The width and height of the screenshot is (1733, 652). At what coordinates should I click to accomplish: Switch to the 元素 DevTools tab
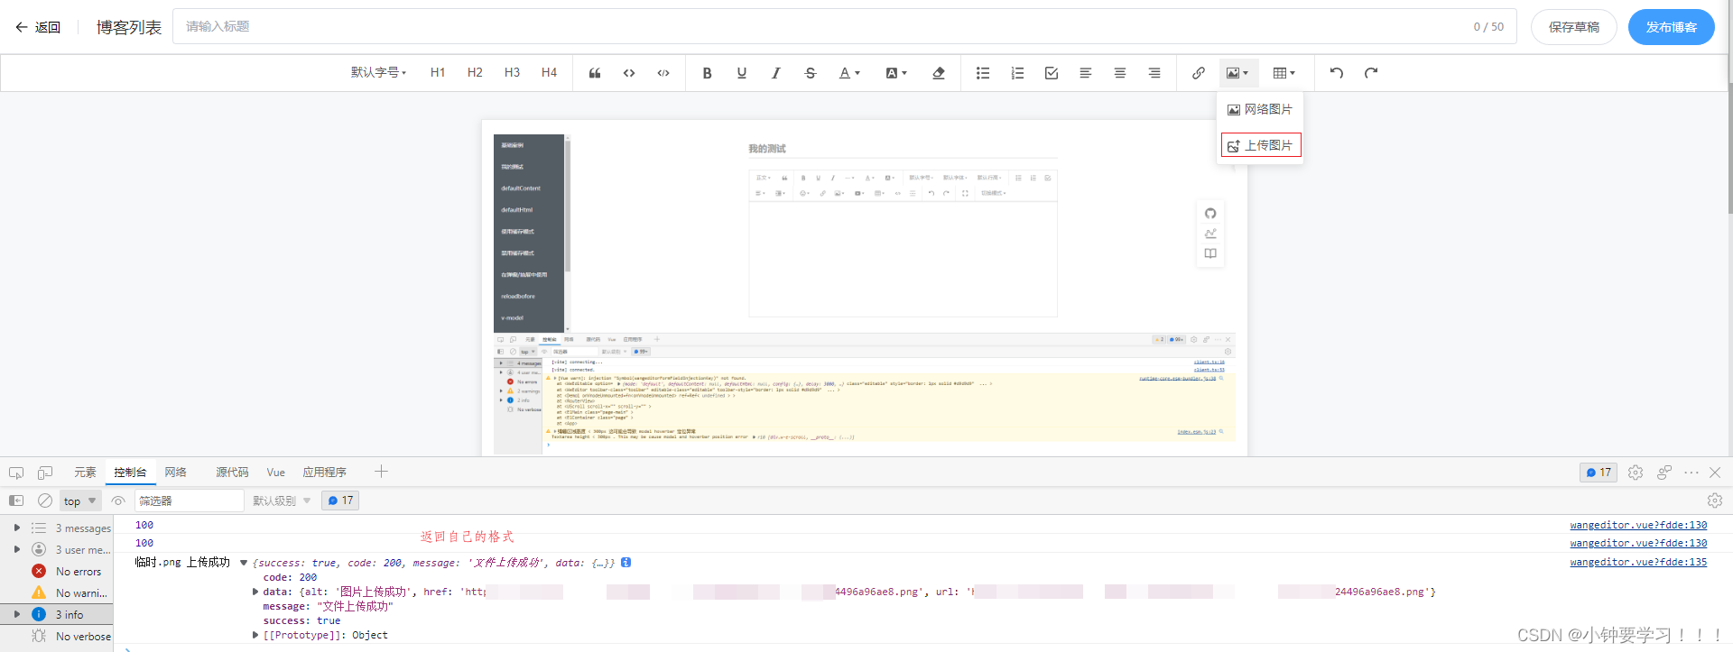(85, 473)
